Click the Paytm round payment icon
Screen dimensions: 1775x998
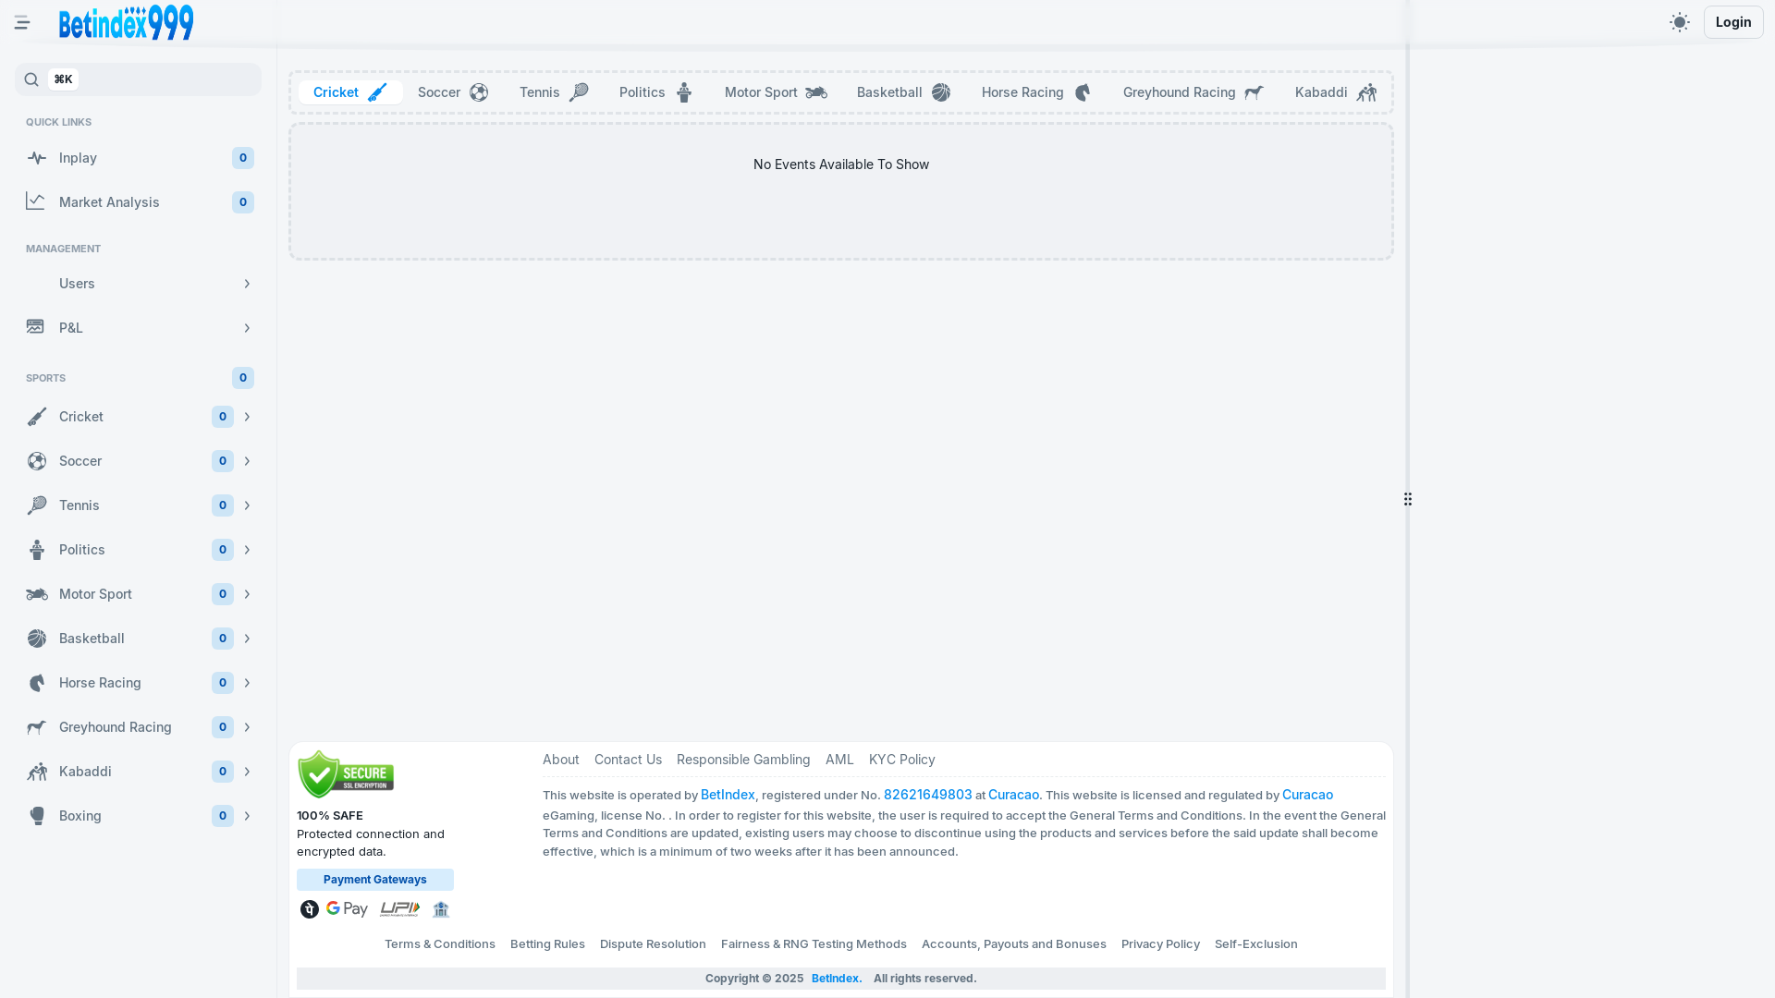tap(310, 909)
